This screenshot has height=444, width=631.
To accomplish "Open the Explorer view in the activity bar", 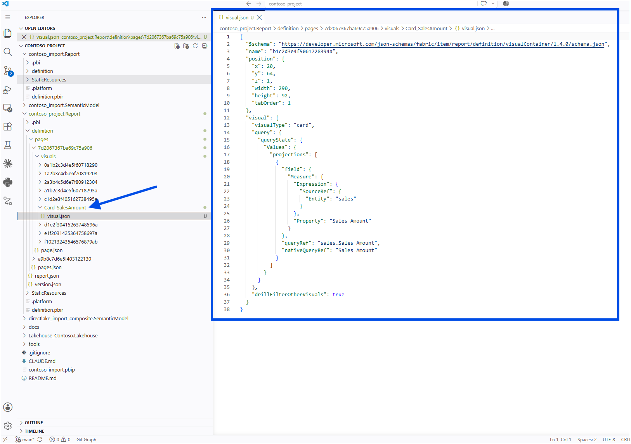I will pos(8,33).
